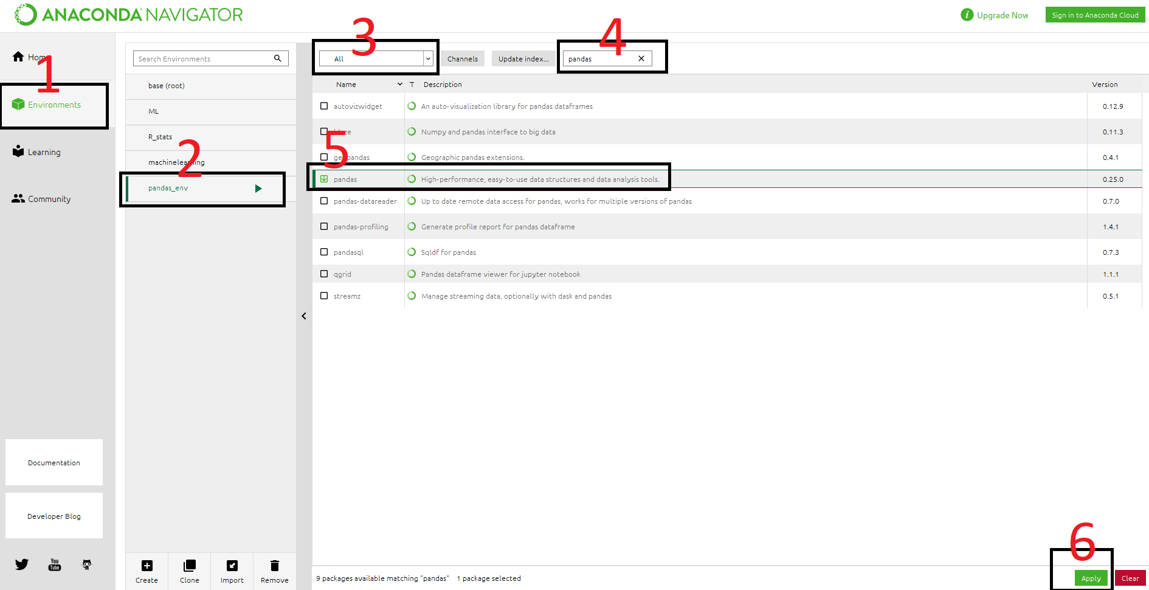Click the Channels button
This screenshot has height=590, width=1149.
tap(463, 58)
